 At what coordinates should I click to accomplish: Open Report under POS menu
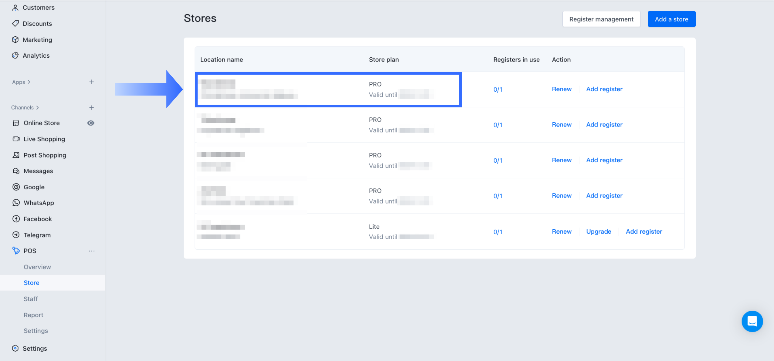33,315
